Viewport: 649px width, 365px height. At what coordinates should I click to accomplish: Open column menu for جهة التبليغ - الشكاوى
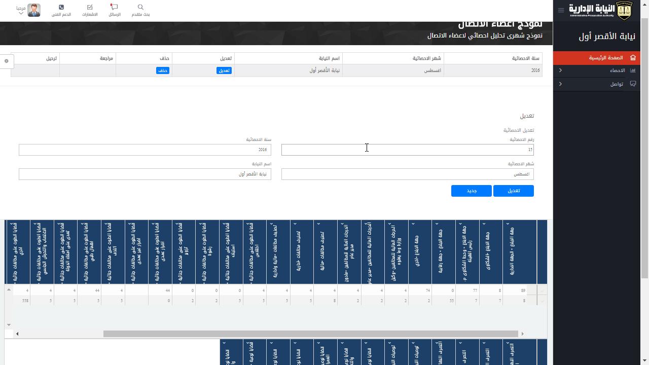484,224
